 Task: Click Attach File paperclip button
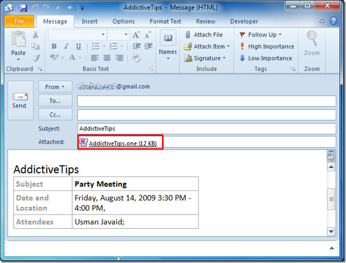(x=204, y=34)
